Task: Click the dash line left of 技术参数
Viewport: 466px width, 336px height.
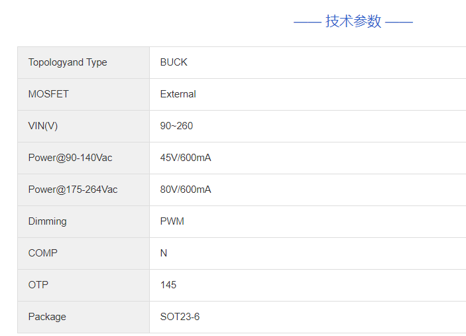Action: click(307, 22)
